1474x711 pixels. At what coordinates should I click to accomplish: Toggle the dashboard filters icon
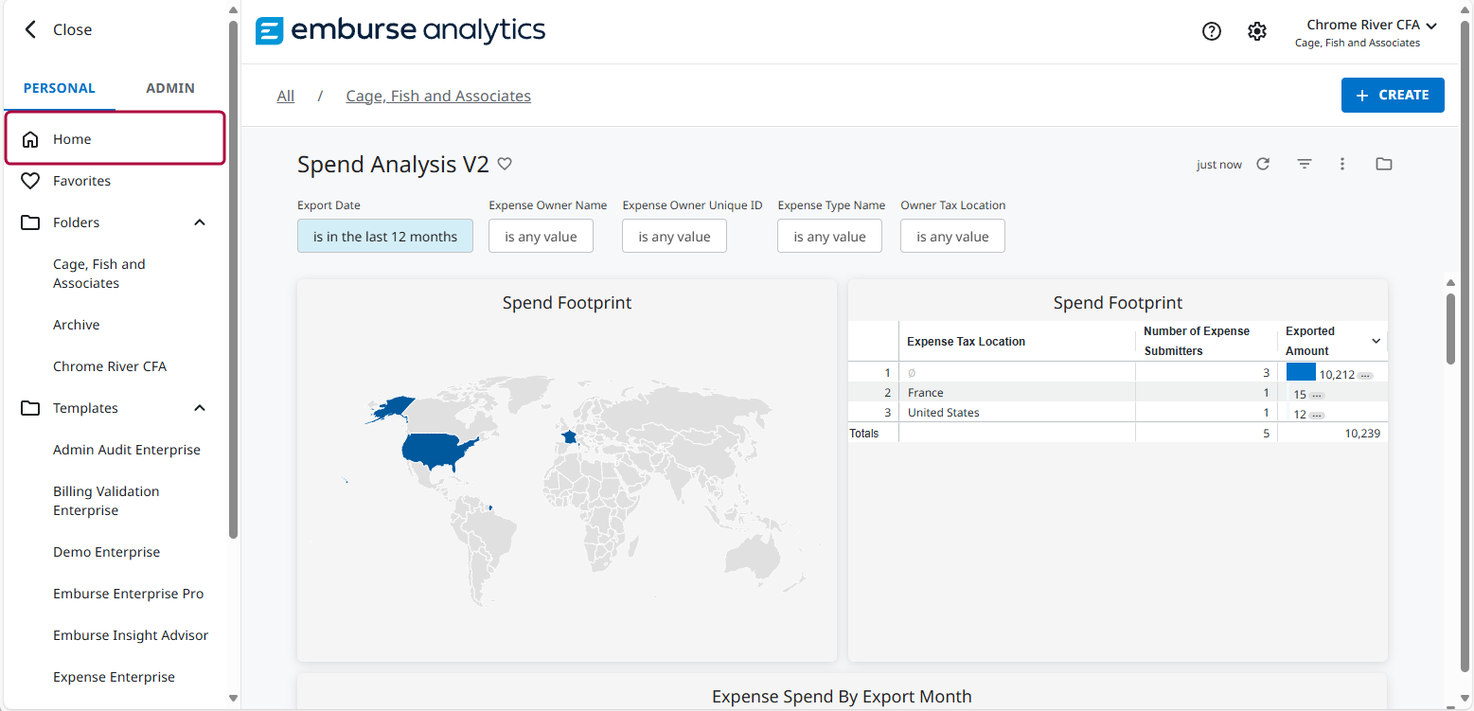1304,164
